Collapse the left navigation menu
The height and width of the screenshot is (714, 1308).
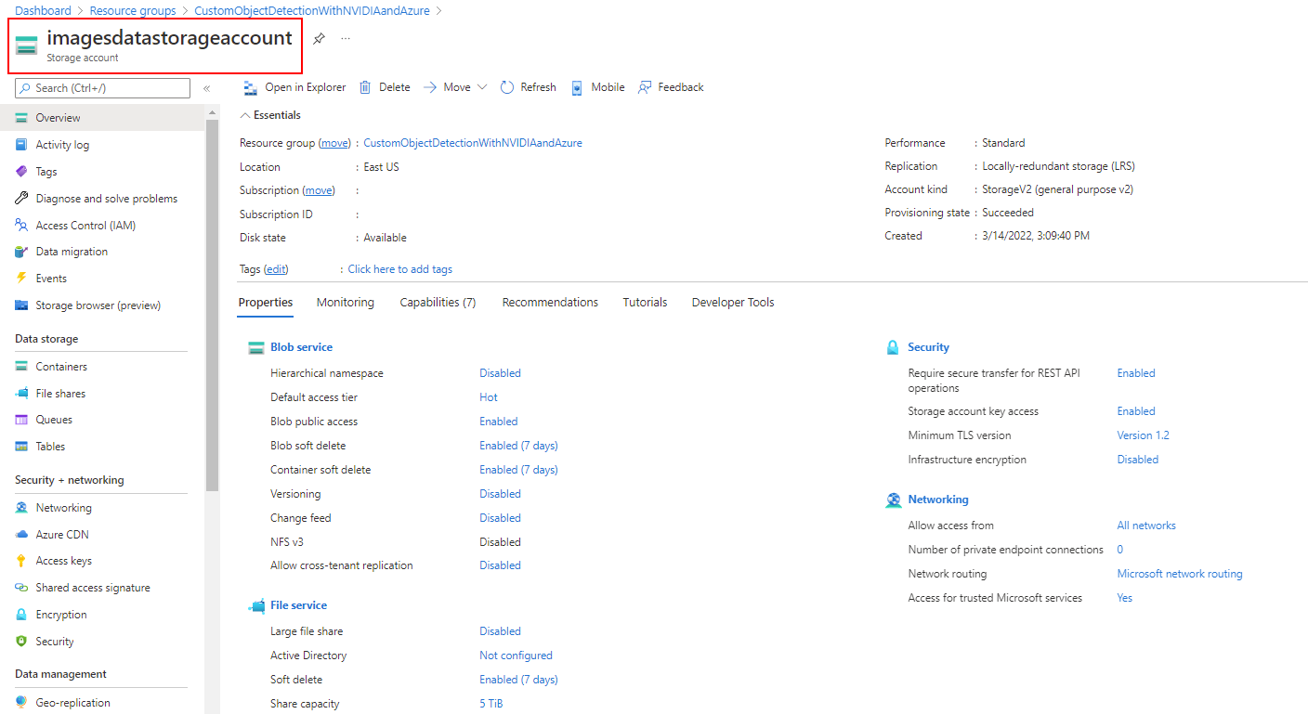[206, 88]
